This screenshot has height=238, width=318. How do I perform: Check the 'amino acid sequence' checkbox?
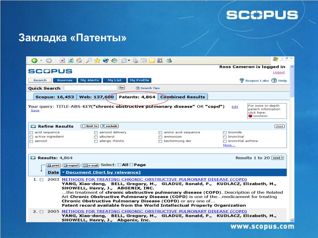pyautogui.click(x=160, y=133)
